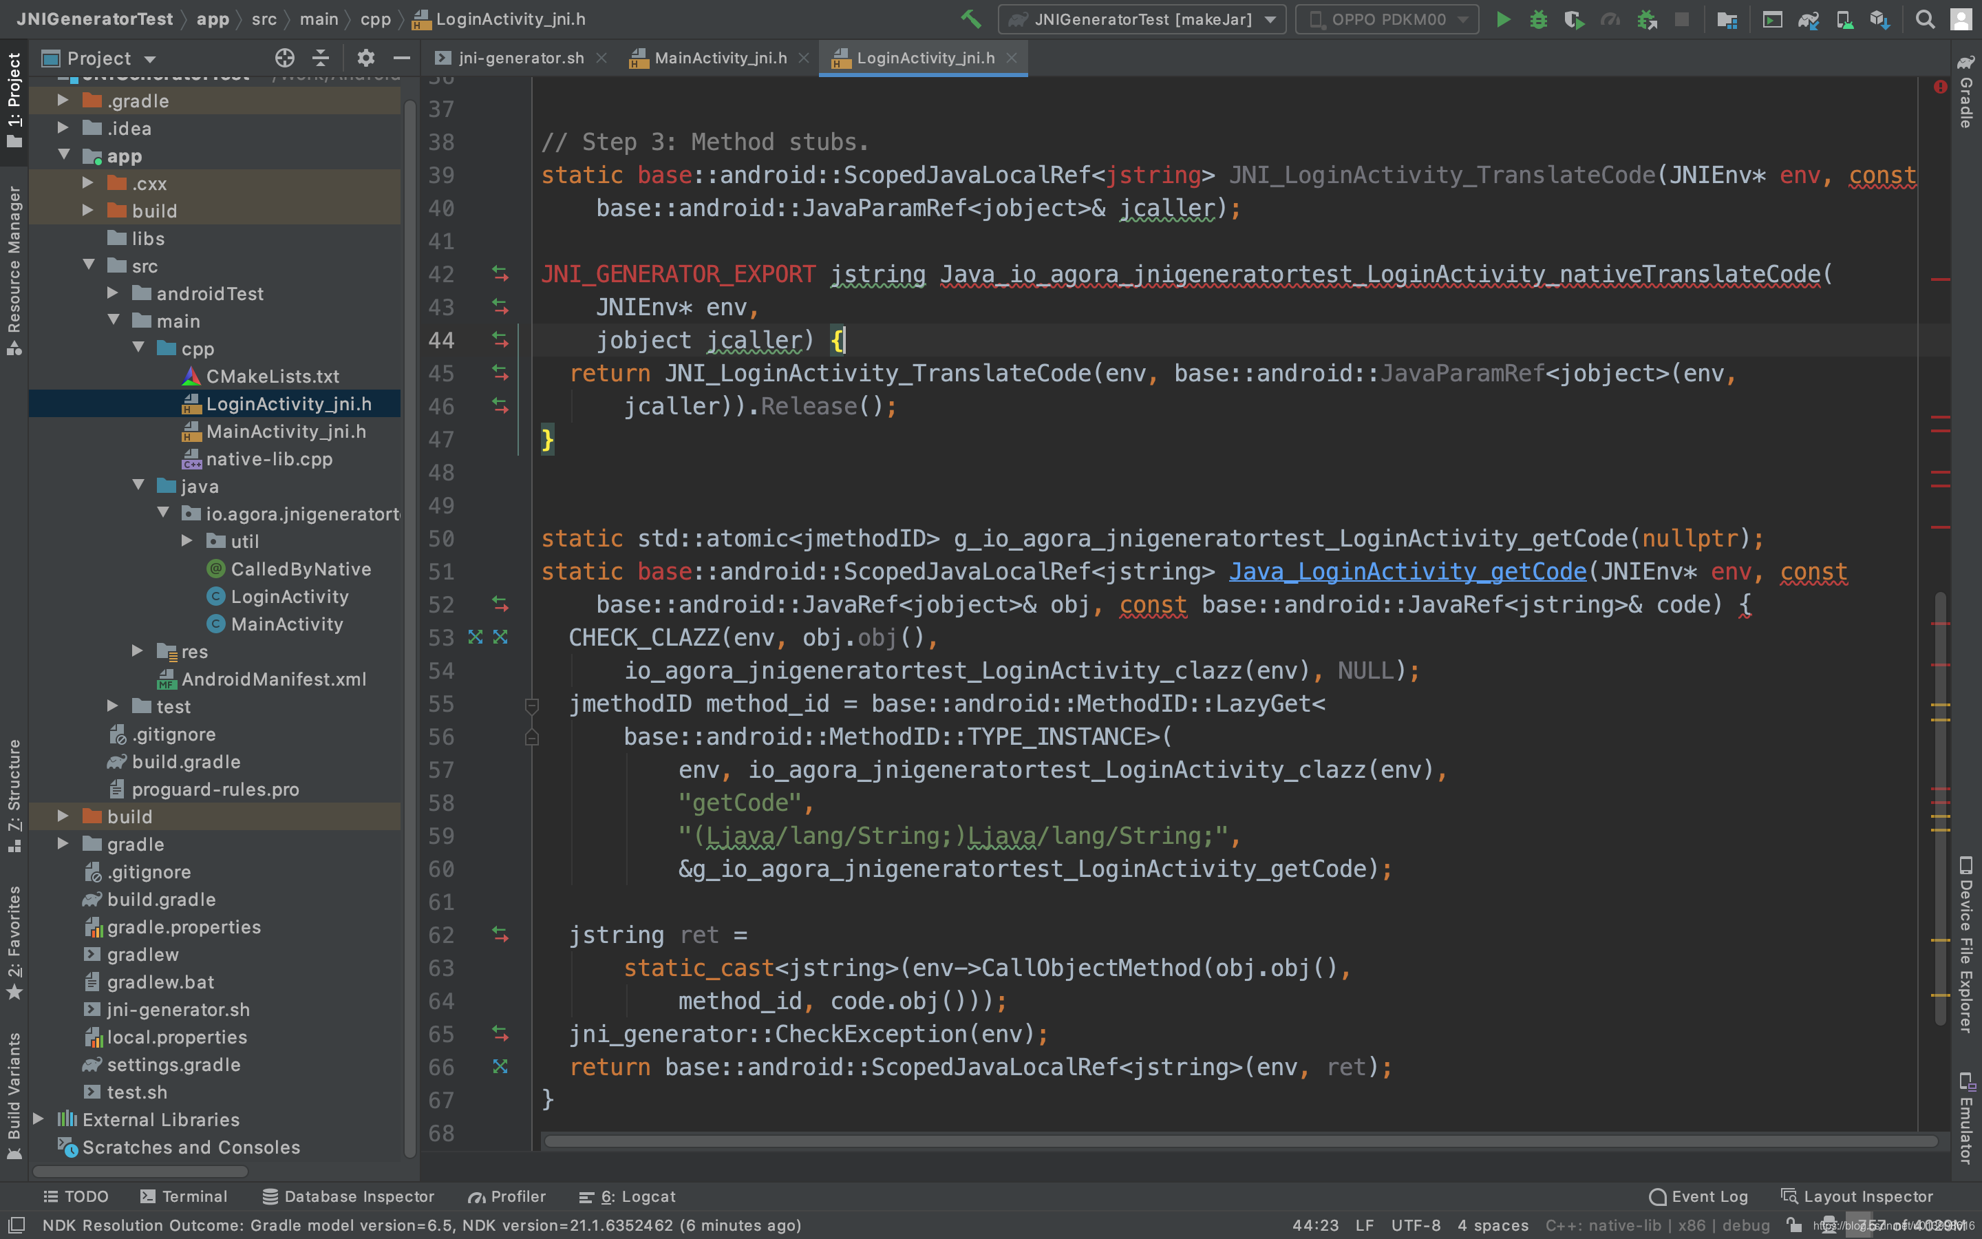Click the Debug bug icon
This screenshot has width=1982, height=1239.
coord(1538,19)
